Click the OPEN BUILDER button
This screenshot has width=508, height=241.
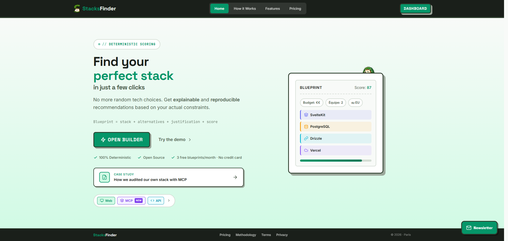coord(122,139)
